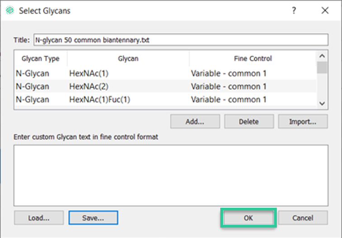The width and height of the screenshot is (342, 238).
Task: Click the Cancel button
Action: pyautogui.click(x=303, y=218)
